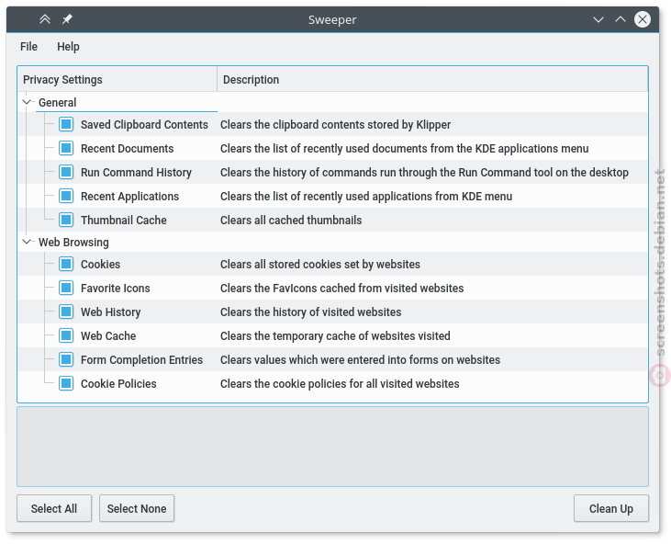Toggle the Recent Documents checkbox

pos(66,148)
